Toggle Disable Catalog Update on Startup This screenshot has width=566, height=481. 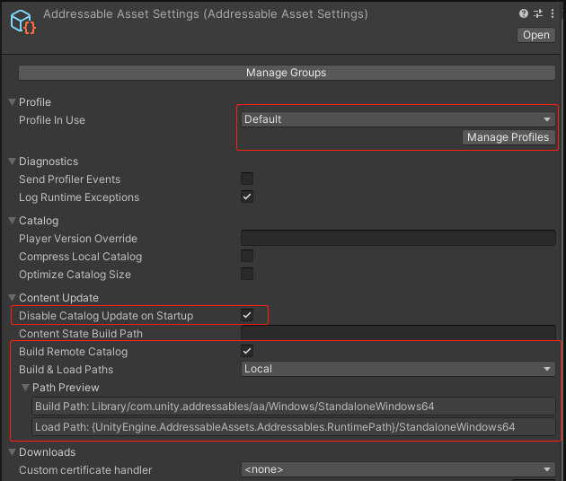pyautogui.click(x=247, y=315)
